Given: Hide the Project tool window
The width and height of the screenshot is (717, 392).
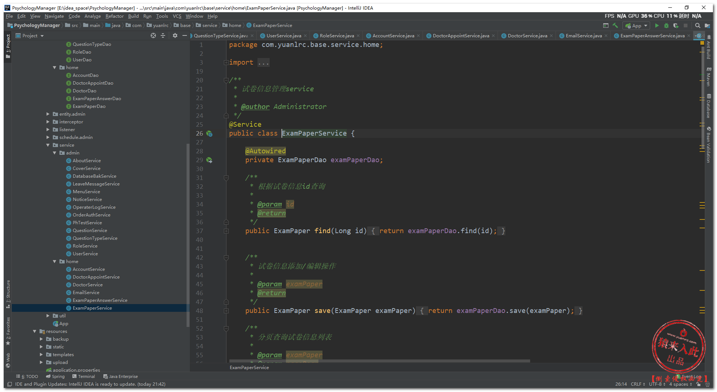Looking at the screenshot, I should (185, 35).
